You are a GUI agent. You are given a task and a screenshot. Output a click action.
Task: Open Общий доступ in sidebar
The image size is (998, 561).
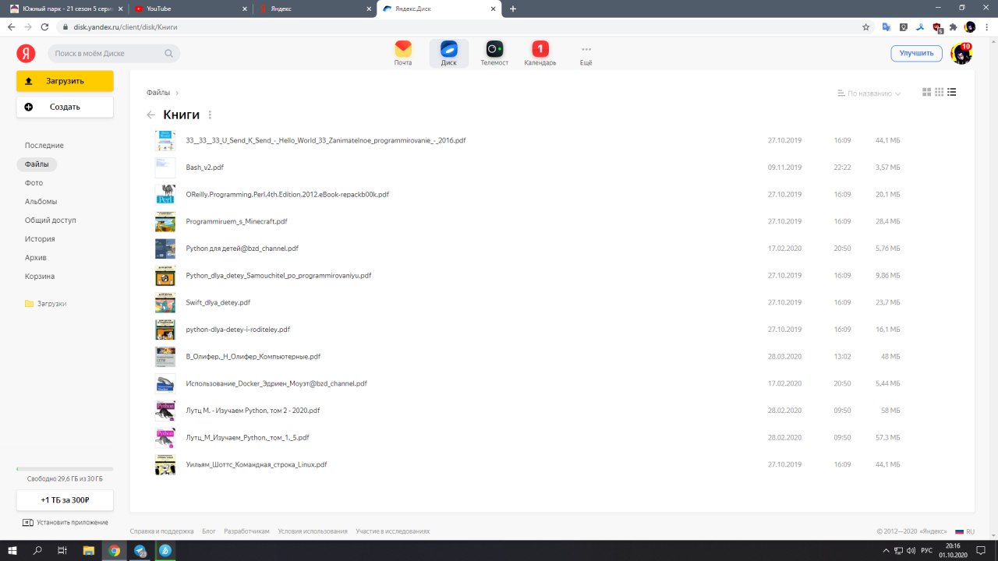coord(51,221)
